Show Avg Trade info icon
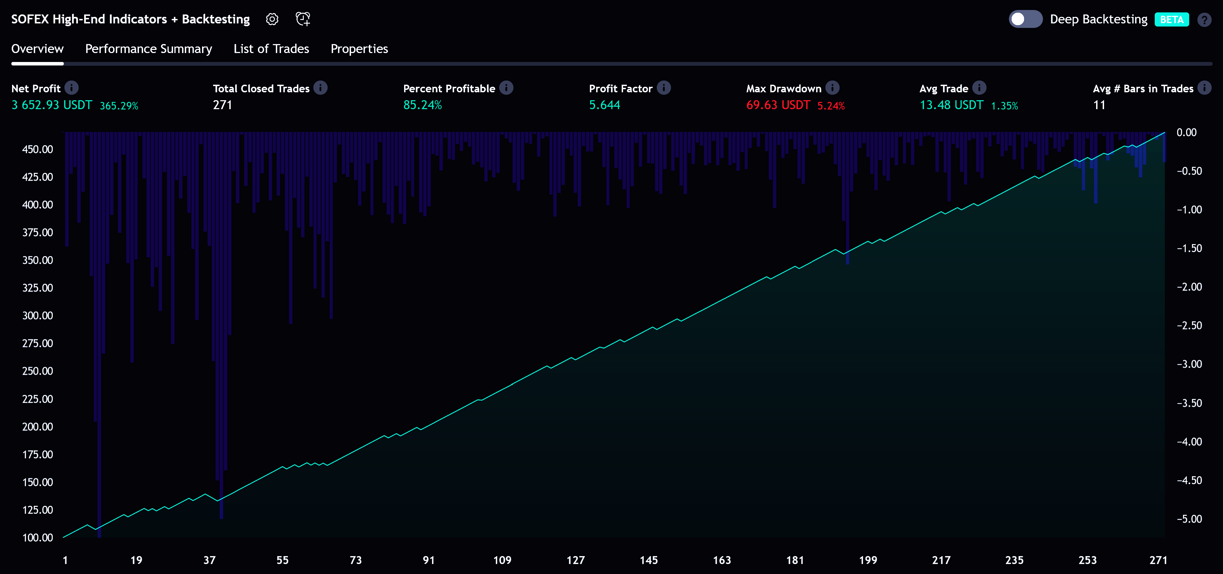 (980, 88)
